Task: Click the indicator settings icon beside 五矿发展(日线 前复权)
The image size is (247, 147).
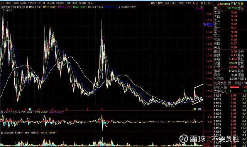Action: pyautogui.click(x=27, y=7)
